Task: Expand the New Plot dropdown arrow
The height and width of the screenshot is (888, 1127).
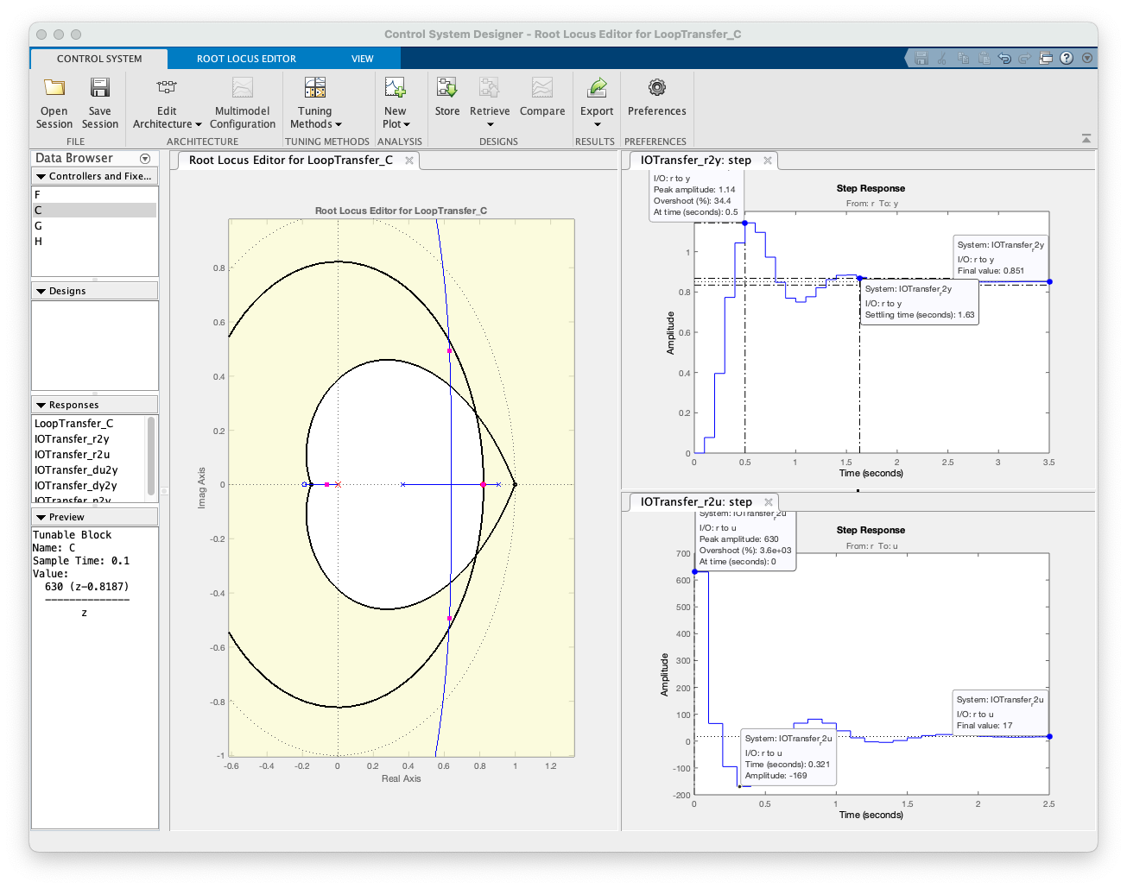Action: tap(407, 124)
